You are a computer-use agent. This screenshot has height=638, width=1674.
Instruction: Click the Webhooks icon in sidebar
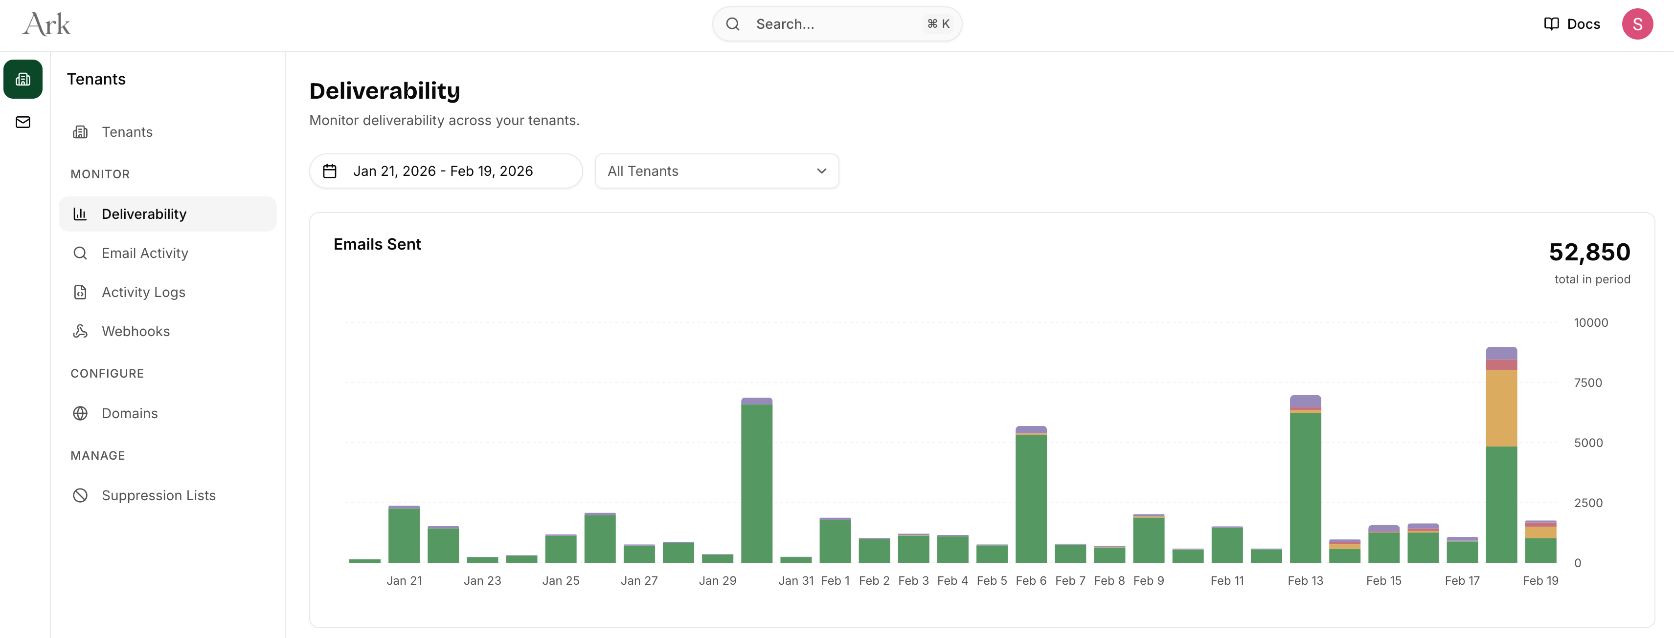click(80, 331)
